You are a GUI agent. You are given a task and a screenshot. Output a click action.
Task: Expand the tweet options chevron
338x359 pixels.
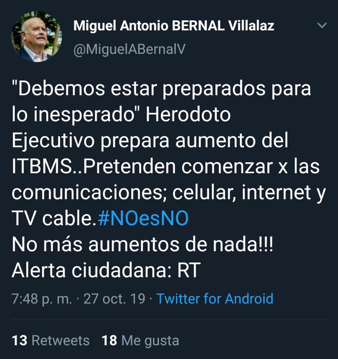click(x=322, y=26)
